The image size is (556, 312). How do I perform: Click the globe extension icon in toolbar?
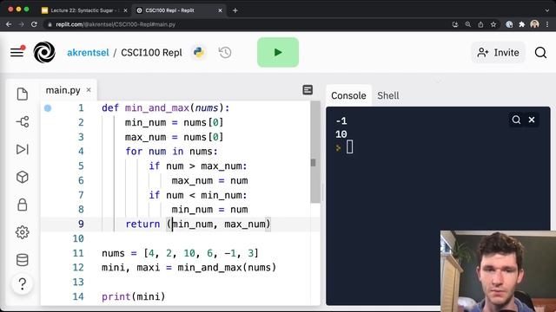point(509,24)
